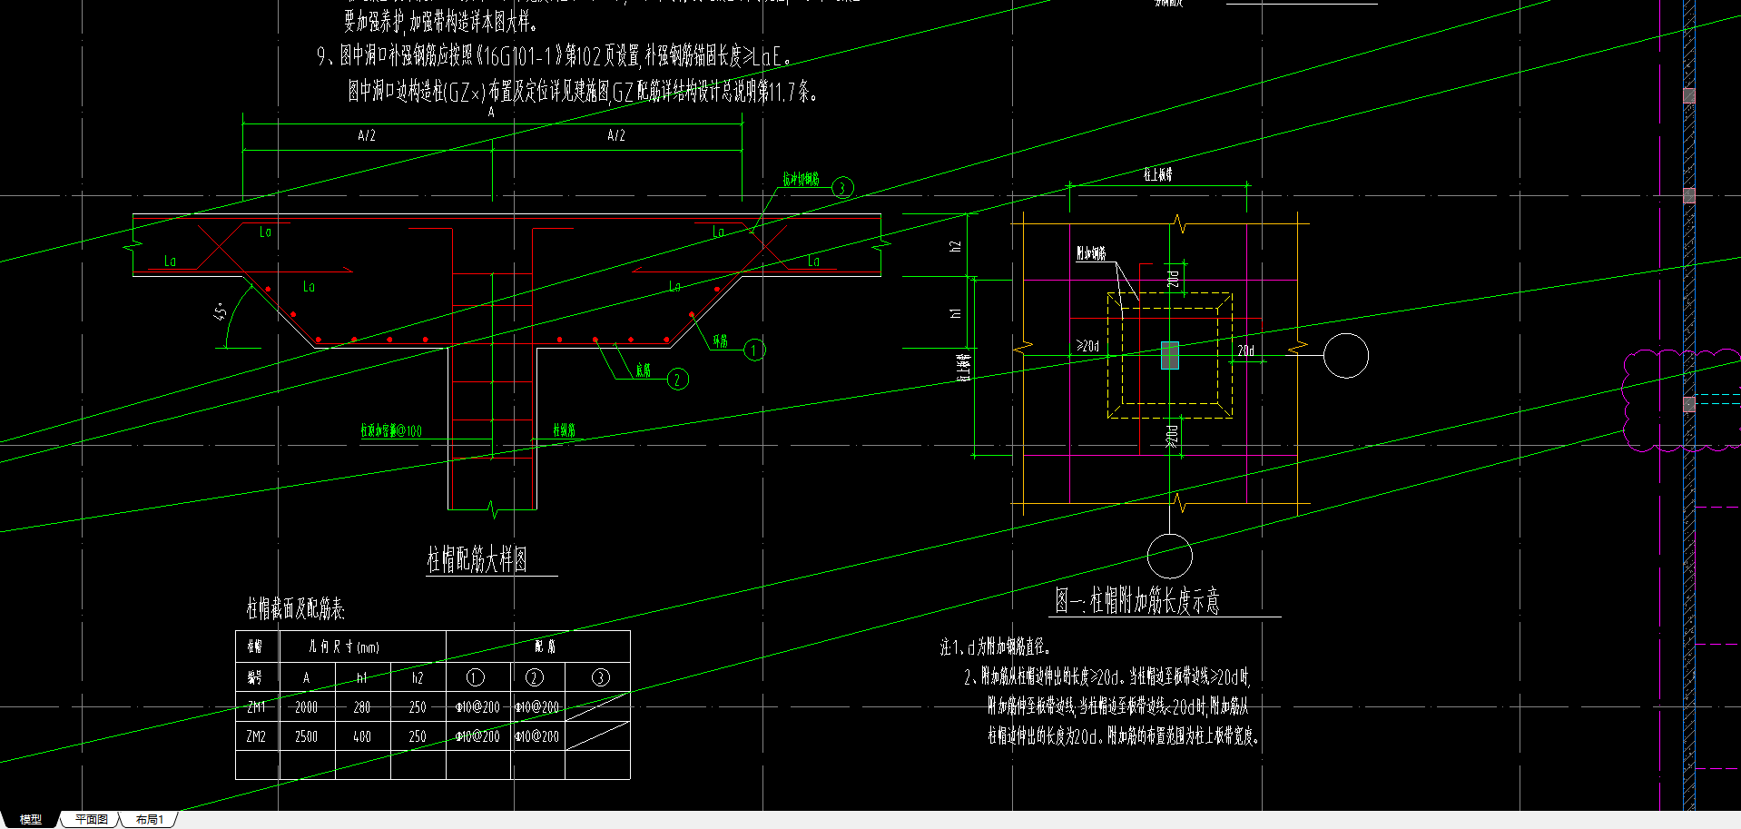Select the drawing title 柱帽配筋大样图
This screenshot has width=1741, height=829.
tap(477, 559)
